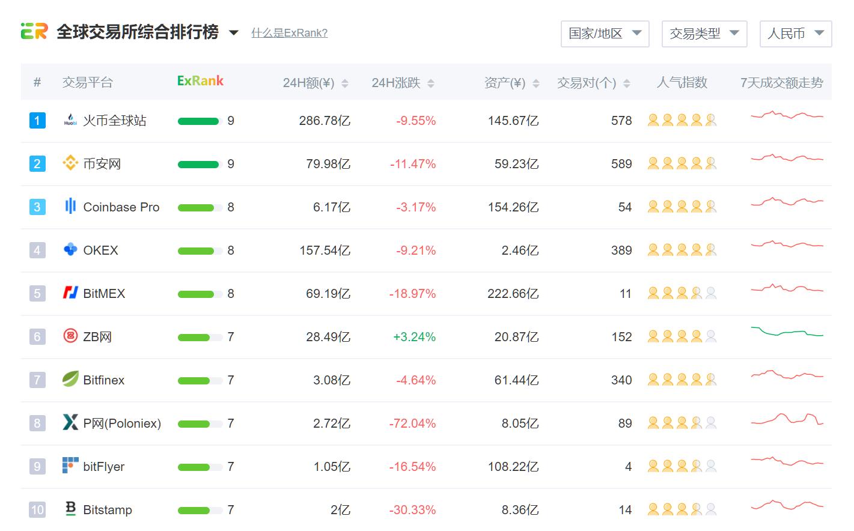
Task: Sort by 24H涨跌 column arrows
Action: click(x=431, y=83)
